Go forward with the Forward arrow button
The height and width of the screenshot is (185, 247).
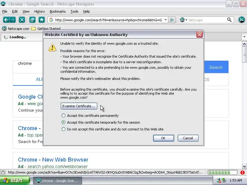(x=13, y=20)
